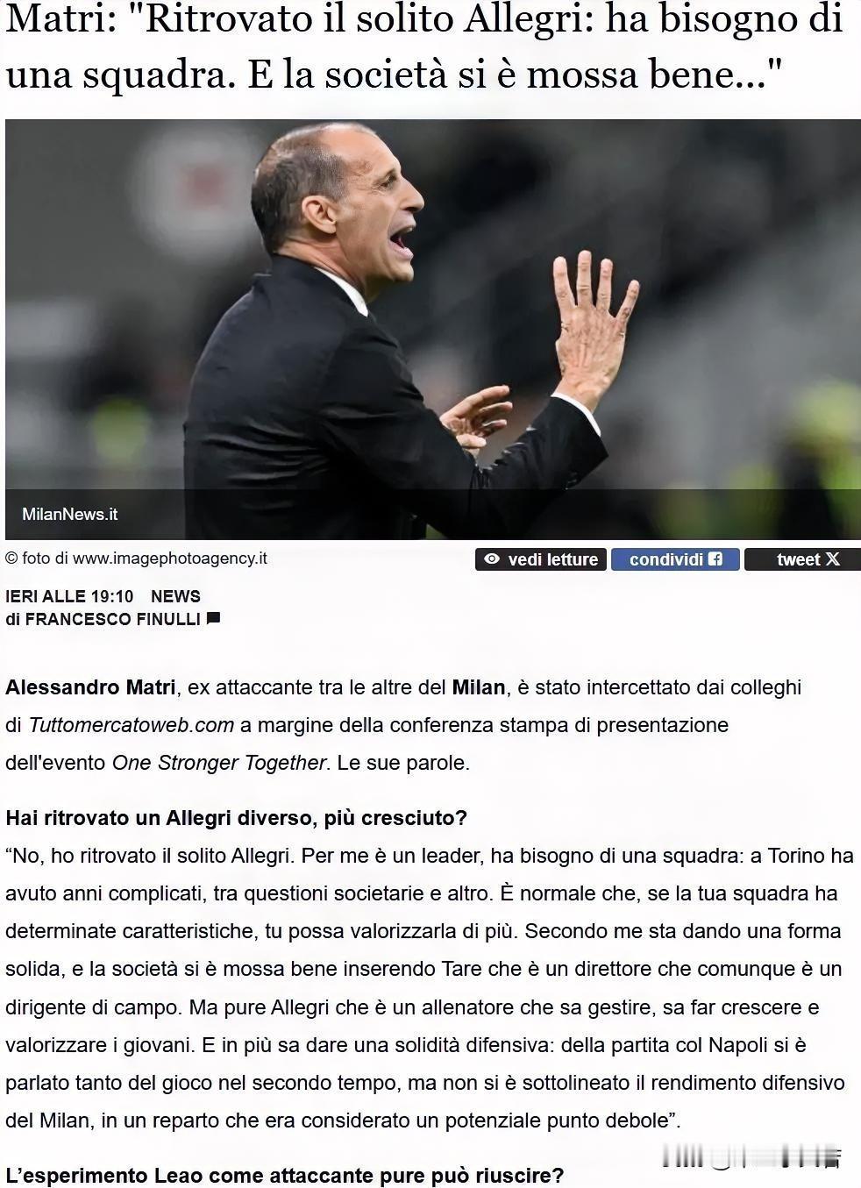This screenshot has width=861, height=1188.
Task: Open the www.imagephotoagency.it photo credit link
Action: coord(170,558)
